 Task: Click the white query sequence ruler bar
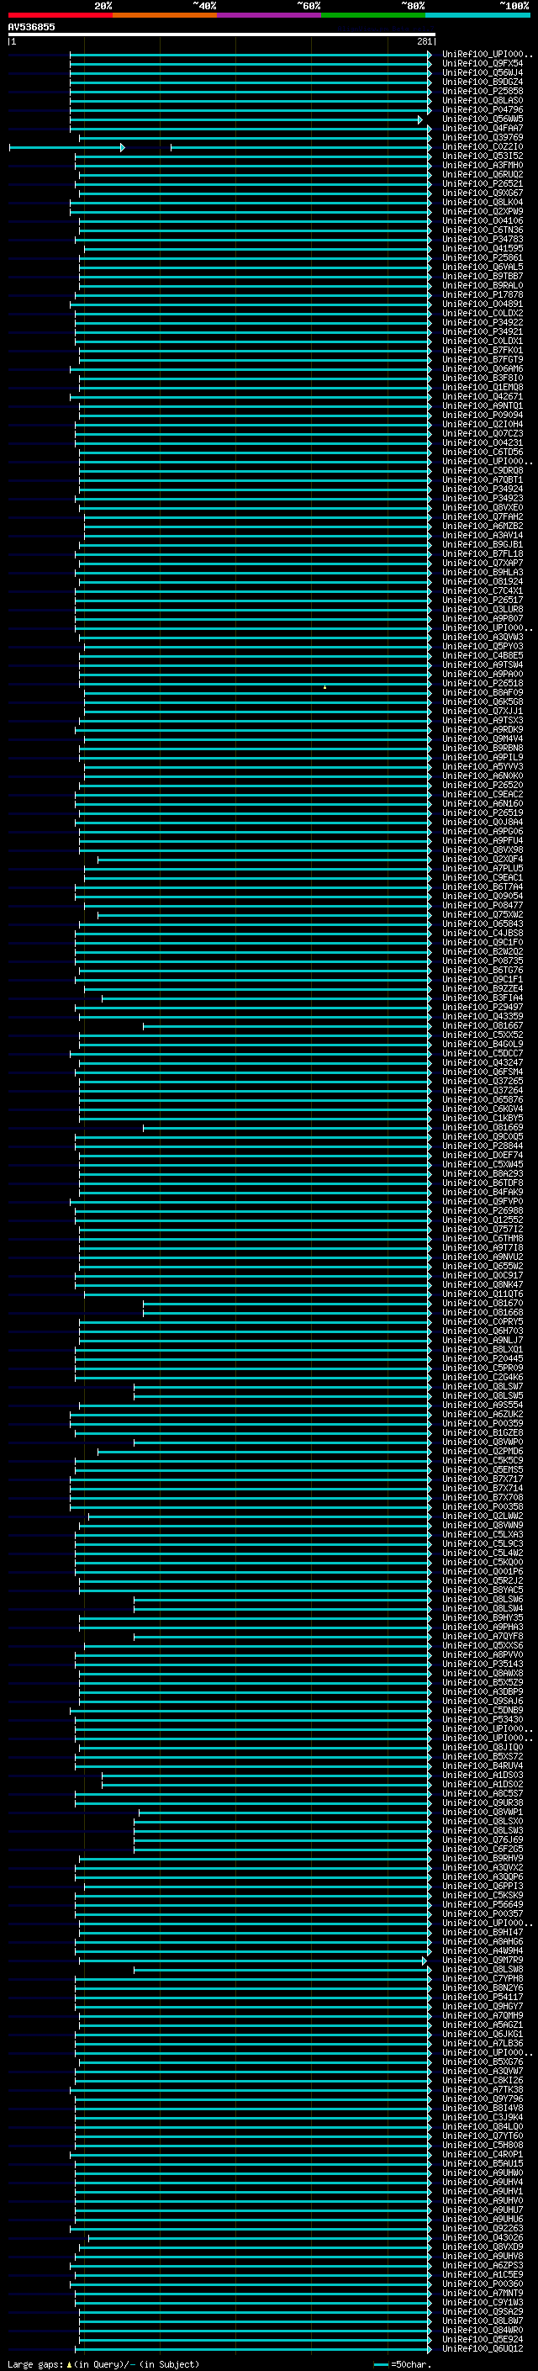[x=222, y=34]
